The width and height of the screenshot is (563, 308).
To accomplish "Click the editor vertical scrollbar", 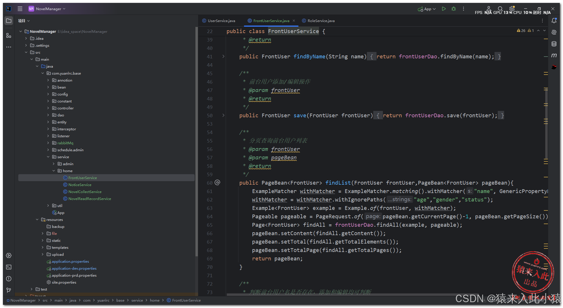I will 546,123.
